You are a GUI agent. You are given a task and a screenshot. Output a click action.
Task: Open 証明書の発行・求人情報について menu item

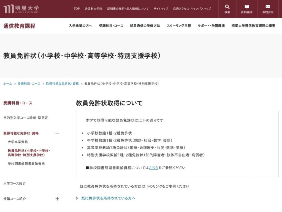pos(128,9)
